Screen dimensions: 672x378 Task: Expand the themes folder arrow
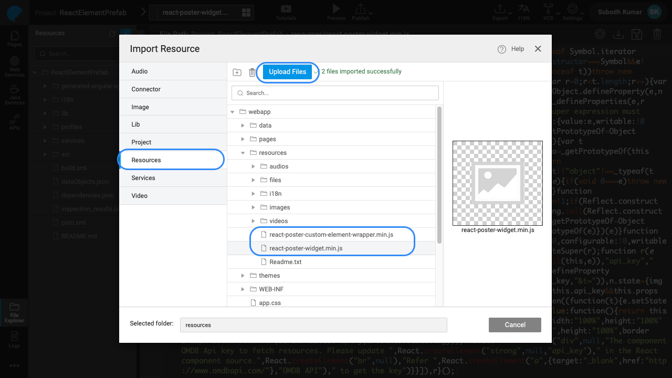click(243, 276)
